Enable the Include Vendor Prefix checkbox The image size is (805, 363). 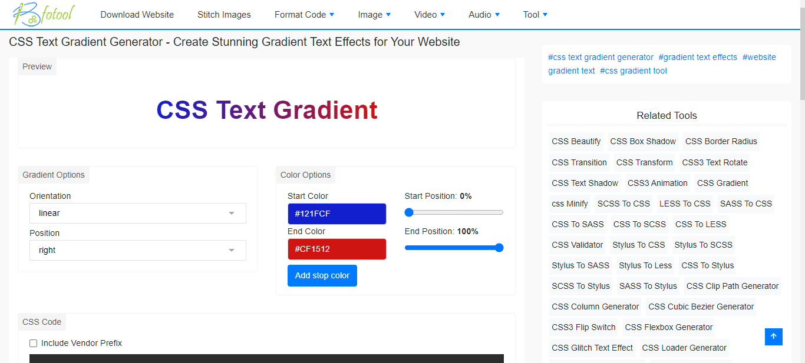pos(34,344)
